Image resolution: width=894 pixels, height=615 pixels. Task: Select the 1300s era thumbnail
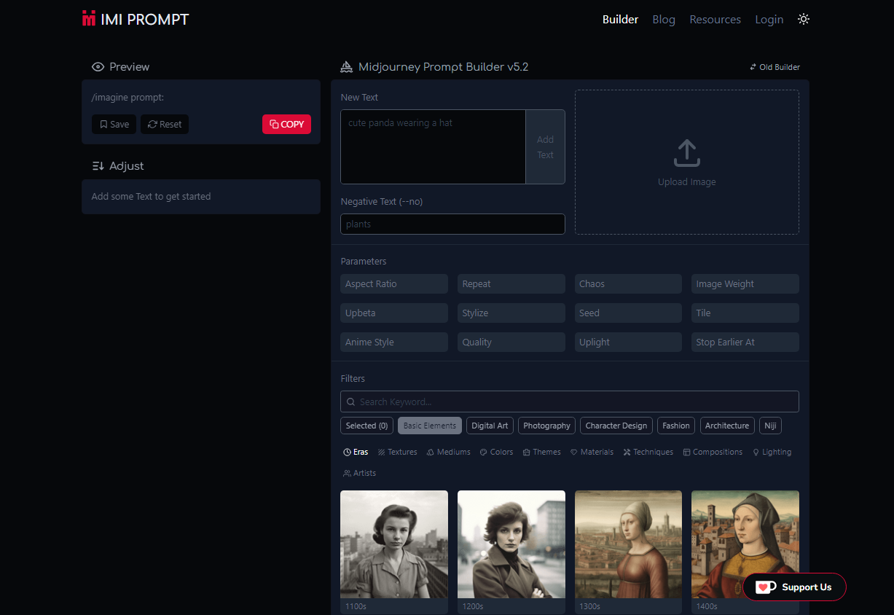pos(628,544)
